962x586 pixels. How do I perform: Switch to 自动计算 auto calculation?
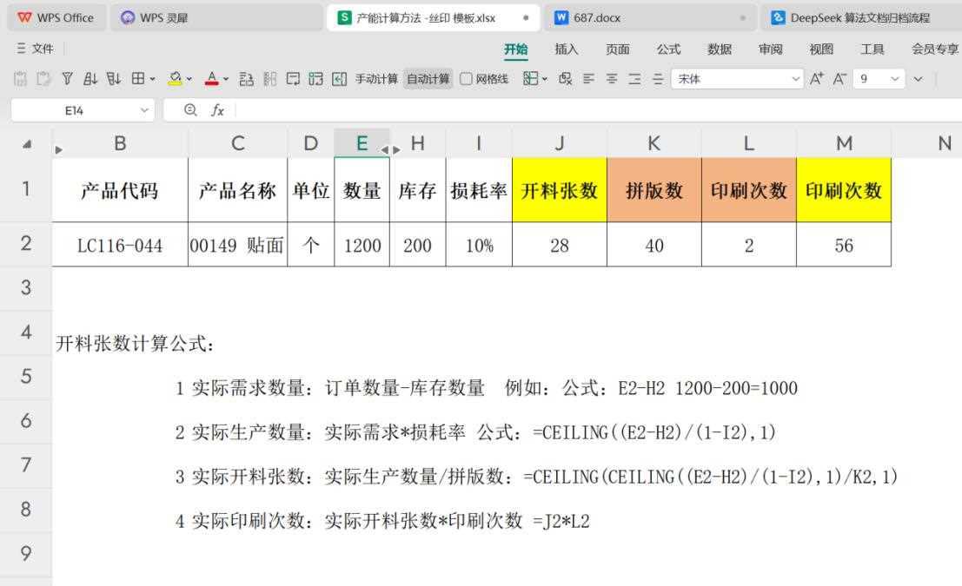click(428, 78)
